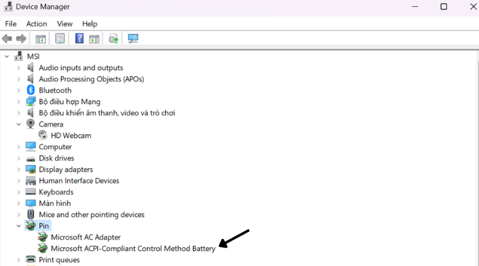The height and width of the screenshot is (266, 479).
Task: Expand the Audio inputs and outputs category
Action: click(x=18, y=68)
